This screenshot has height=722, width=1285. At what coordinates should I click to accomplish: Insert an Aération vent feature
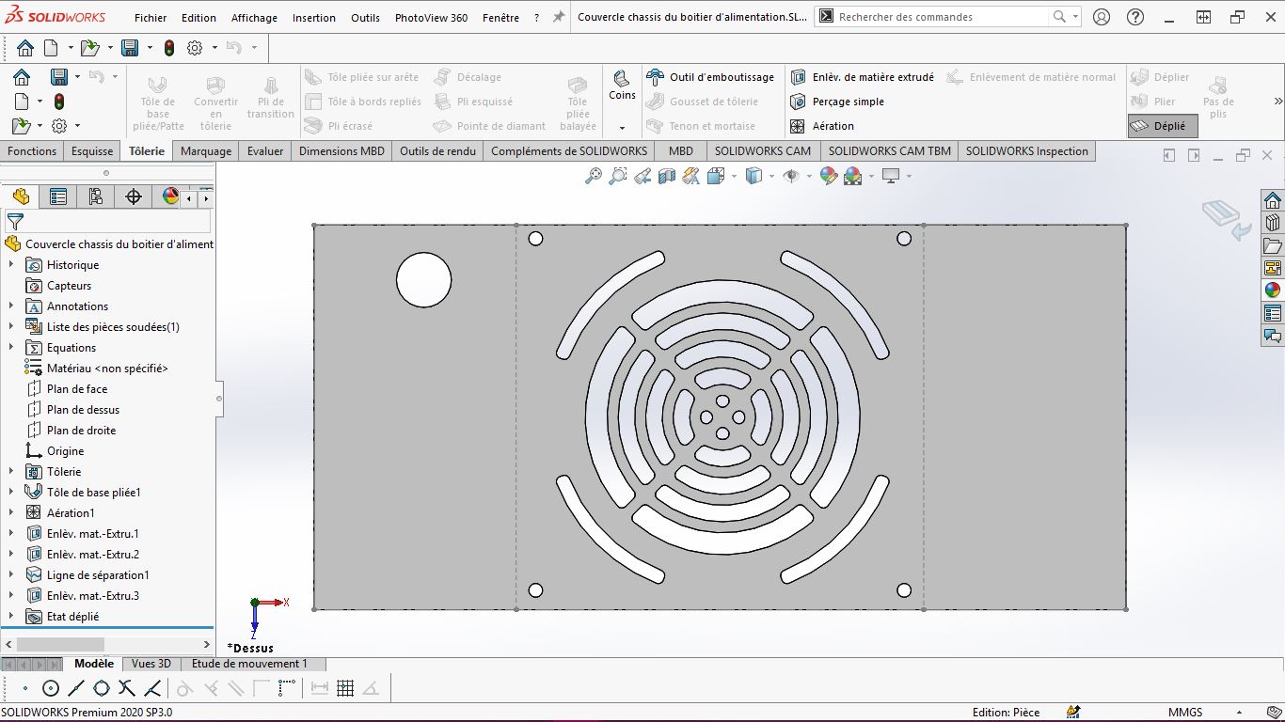[x=823, y=126]
